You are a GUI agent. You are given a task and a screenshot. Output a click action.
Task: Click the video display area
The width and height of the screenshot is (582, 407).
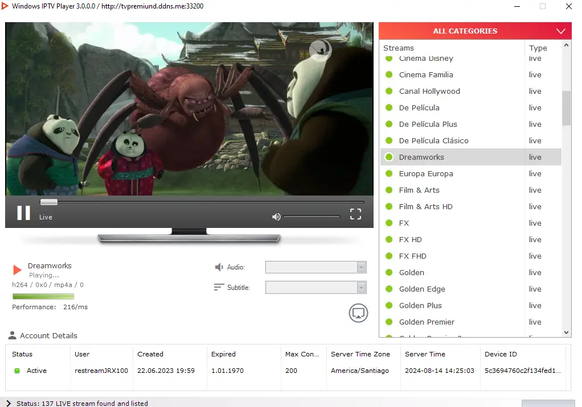click(x=189, y=109)
